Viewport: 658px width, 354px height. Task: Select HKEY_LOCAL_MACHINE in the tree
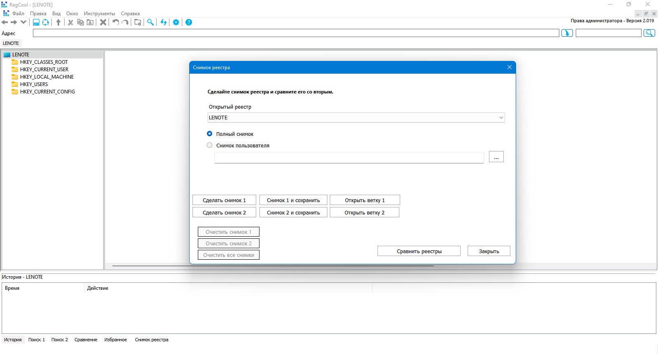[47, 77]
